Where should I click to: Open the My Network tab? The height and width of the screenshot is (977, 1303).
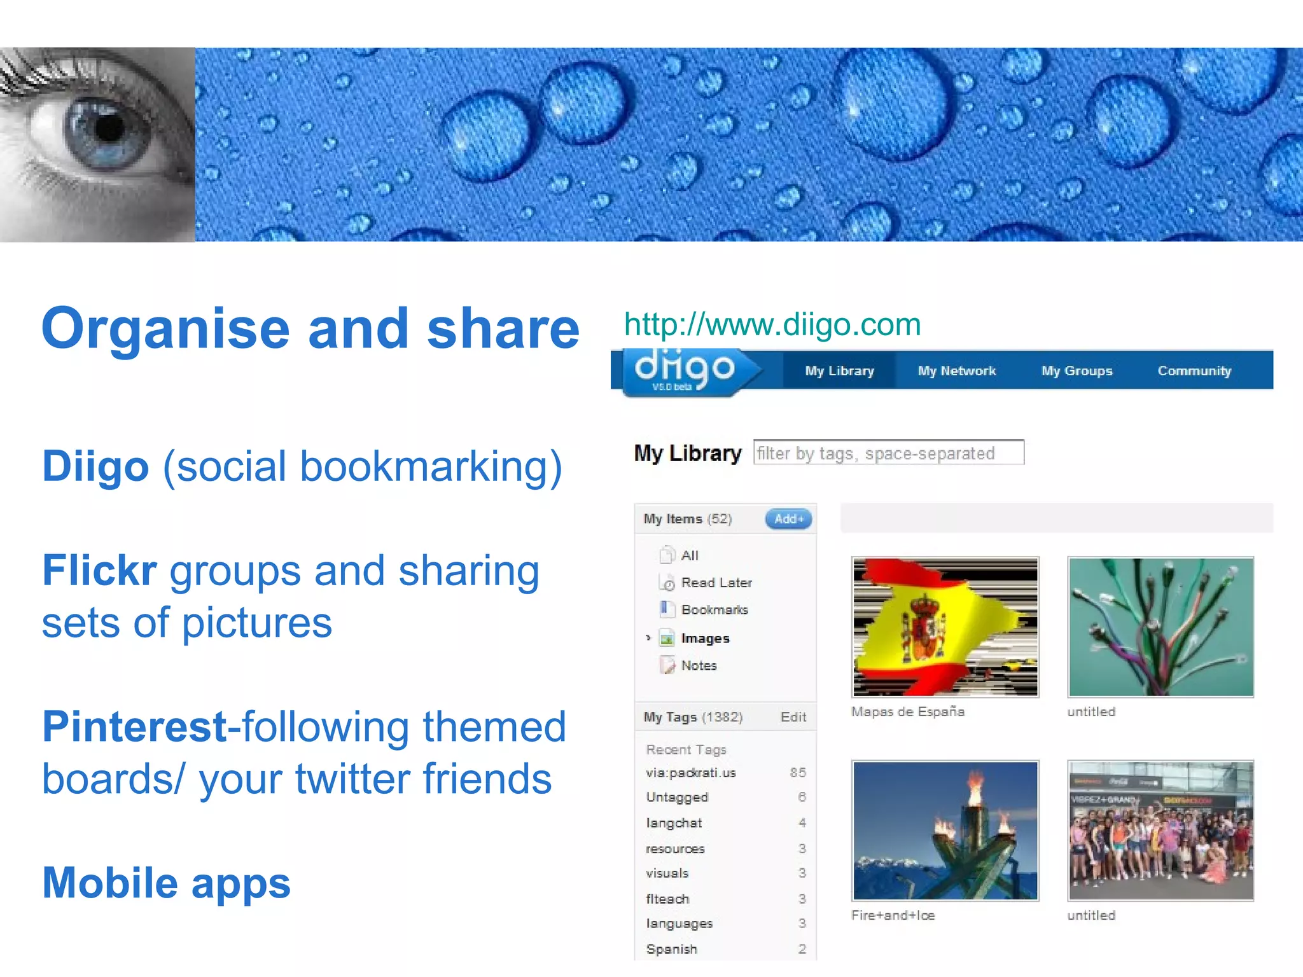click(956, 371)
